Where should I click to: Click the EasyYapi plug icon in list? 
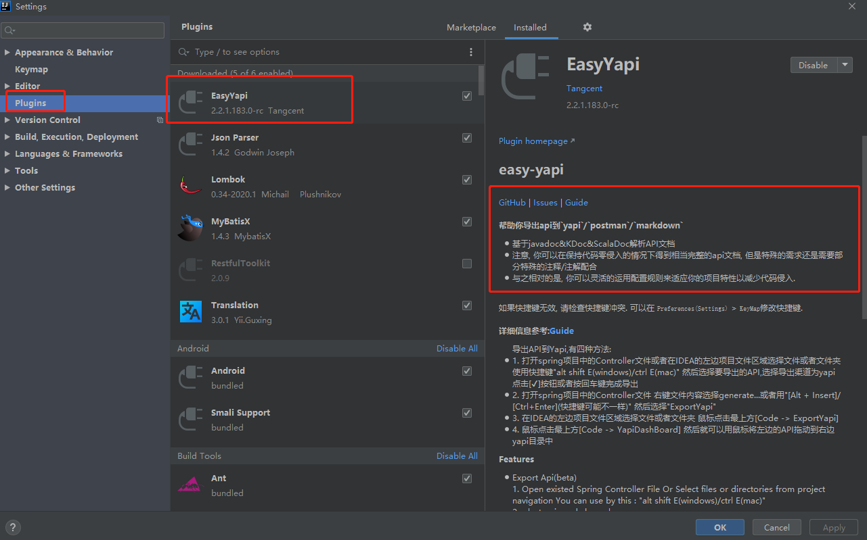(x=190, y=102)
